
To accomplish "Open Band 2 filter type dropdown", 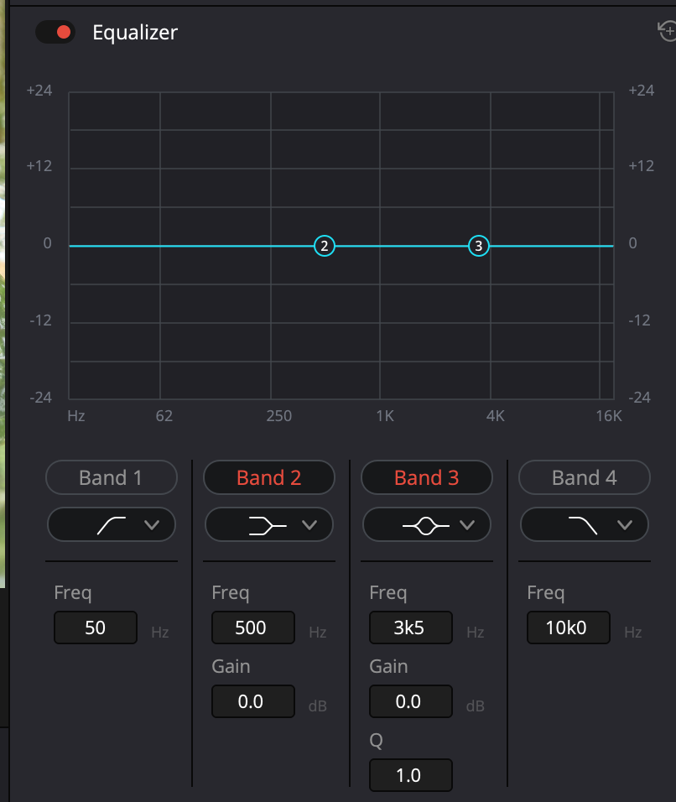I will click(x=269, y=525).
